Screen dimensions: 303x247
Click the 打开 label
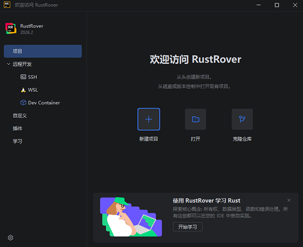[x=195, y=139]
